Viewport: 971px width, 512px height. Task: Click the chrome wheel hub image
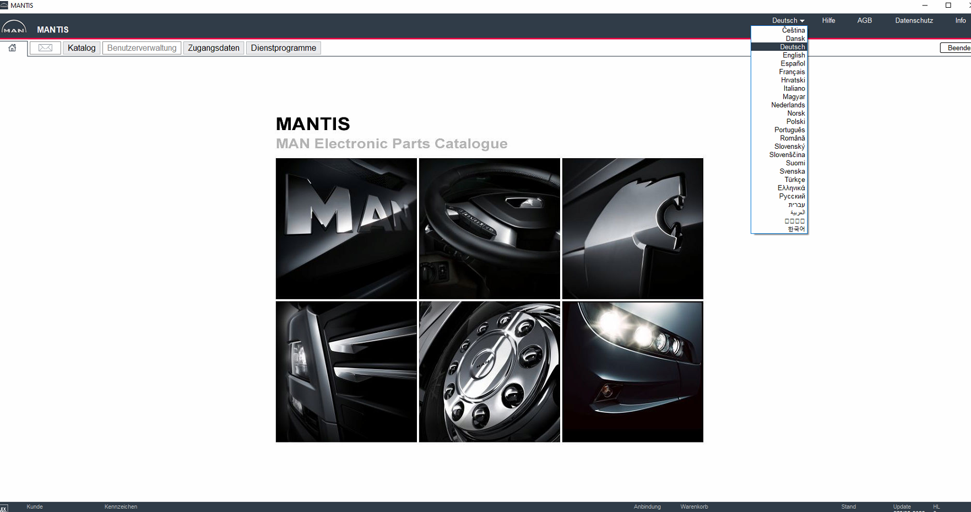click(489, 371)
